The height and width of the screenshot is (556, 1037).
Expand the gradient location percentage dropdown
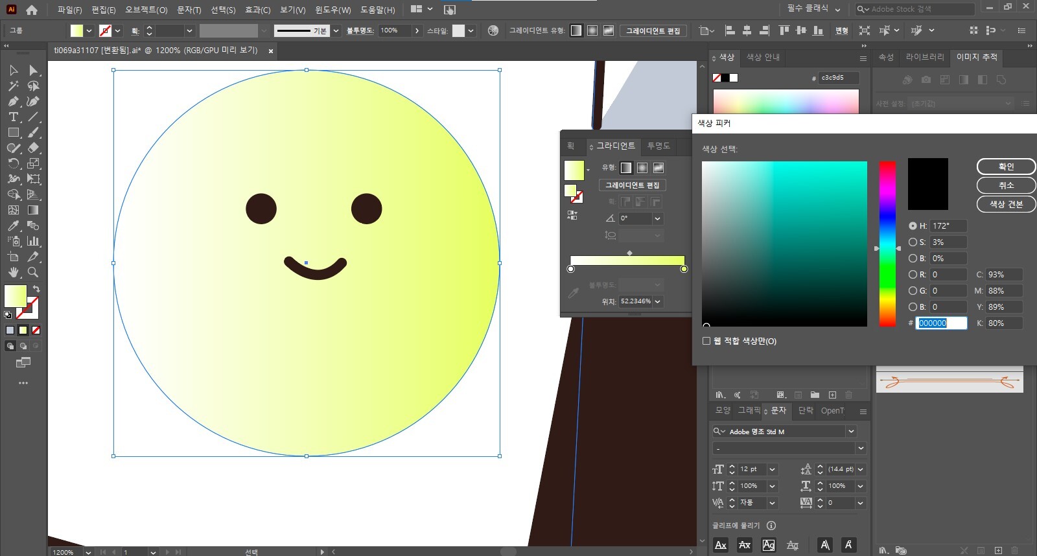[x=657, y=301]
